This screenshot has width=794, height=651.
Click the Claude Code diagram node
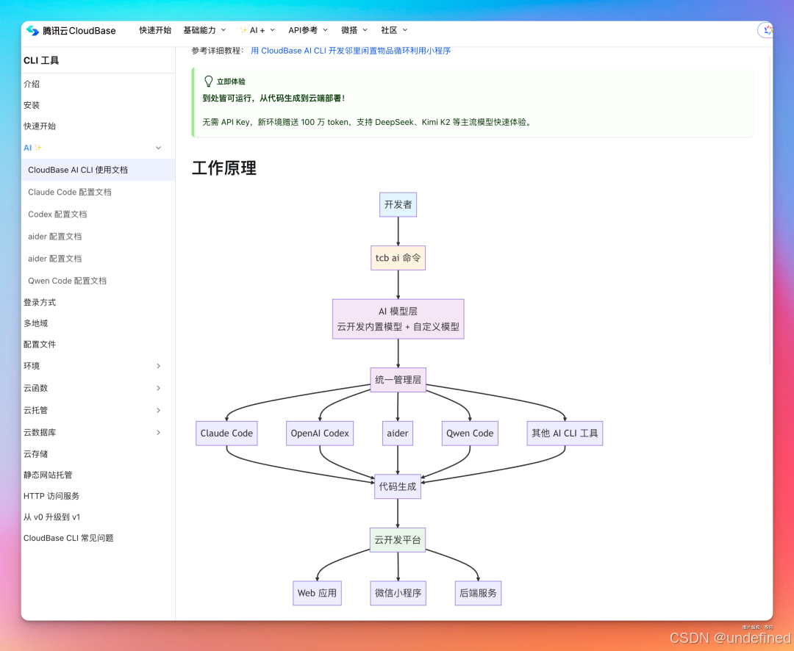point(226,434)
